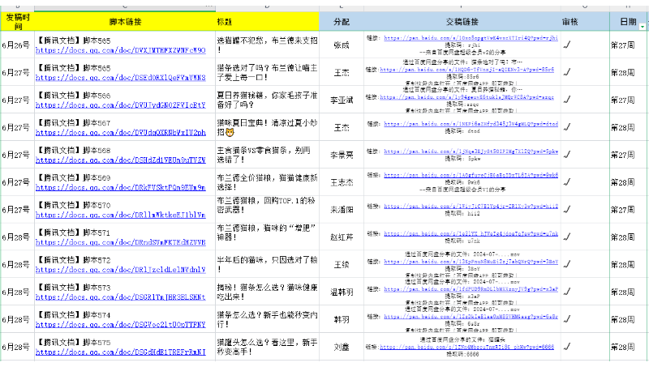Select title cell 布兰德猫粮，回购TOP.1的秘密武器
649x367 pixels.
(x=267, y=210)
